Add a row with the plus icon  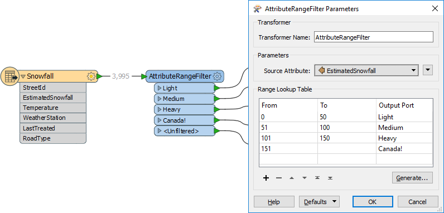coord(266,178)
